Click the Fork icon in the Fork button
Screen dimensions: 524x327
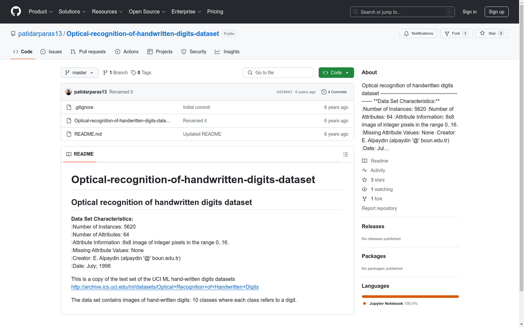447,33
